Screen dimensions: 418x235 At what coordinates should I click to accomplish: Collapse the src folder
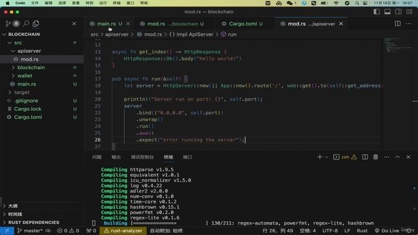coord(42,42)
